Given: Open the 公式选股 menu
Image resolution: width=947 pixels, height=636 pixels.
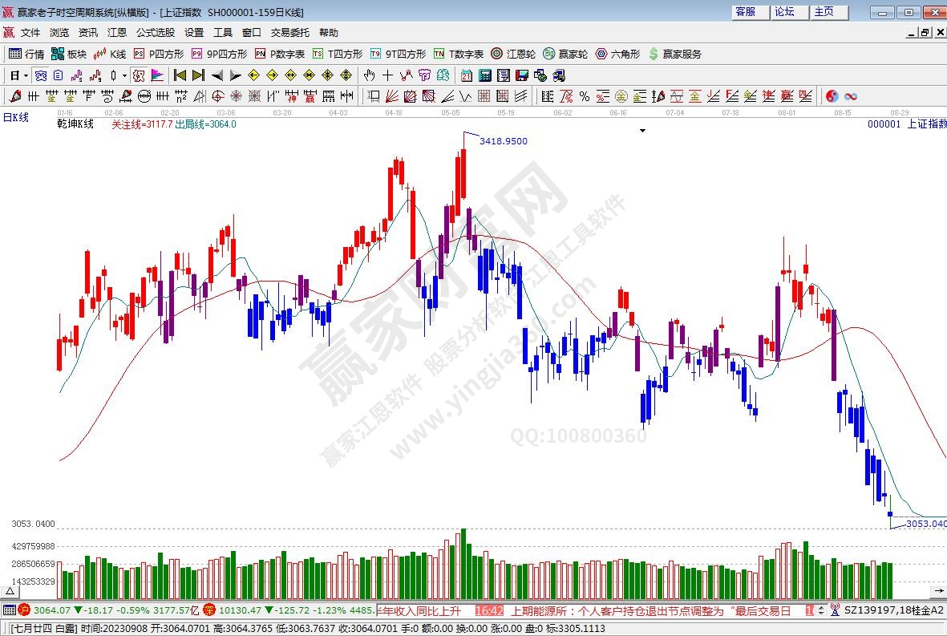Looking at the screenshot, I should click(x=155, y=33).
